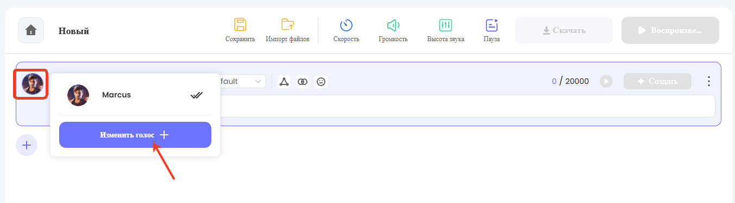Click the voice avatar in the text block
735x203 pixels.
(x=32, y=84)
